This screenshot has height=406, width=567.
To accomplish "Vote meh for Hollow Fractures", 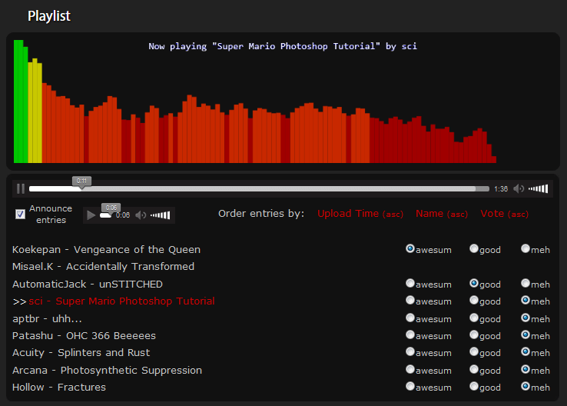I will pos(526,386).
